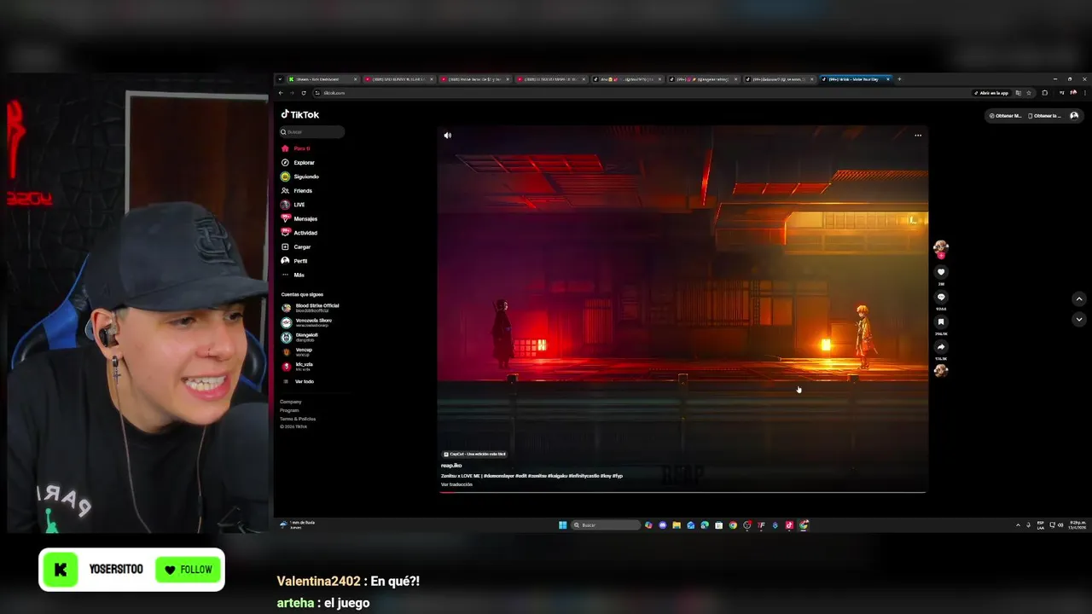The width and height of the screenshot is (1092, 614).
Task: Open Terms & Policies footer link
Action: 298,419
